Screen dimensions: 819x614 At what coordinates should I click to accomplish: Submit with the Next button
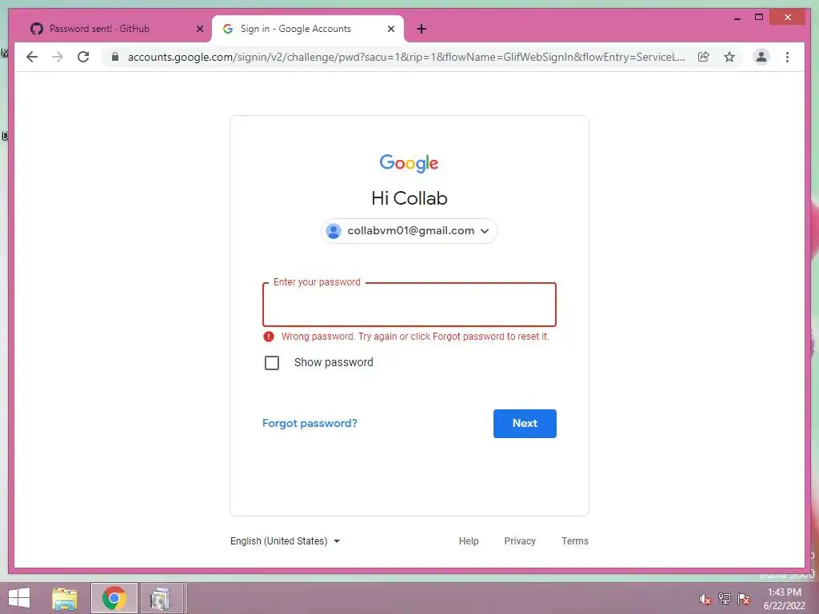coord(525,424)
